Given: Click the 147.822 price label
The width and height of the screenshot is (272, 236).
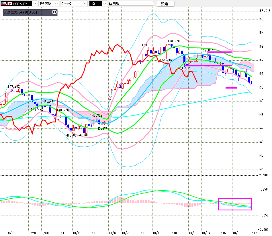Looking at the screenshot, I should (x=96, y=116).
